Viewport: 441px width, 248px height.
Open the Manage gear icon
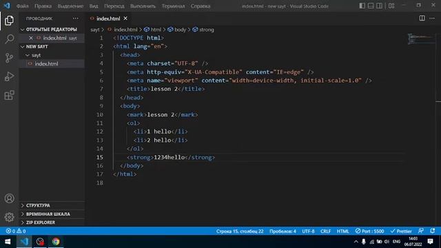[x=9, y=217]
